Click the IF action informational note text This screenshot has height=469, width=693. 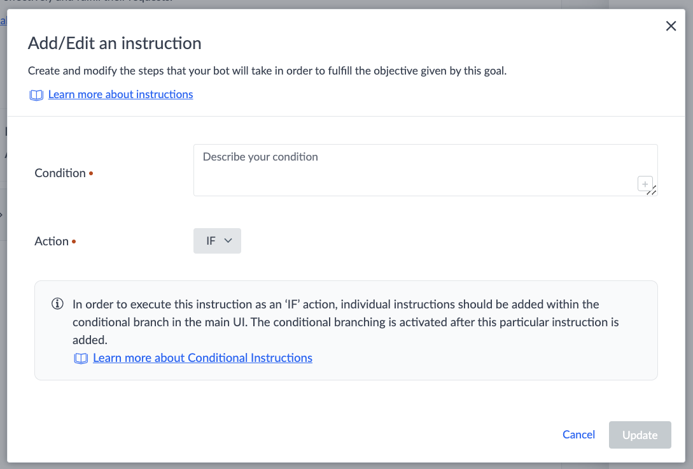pyautogui.click(x=346, y=322)
